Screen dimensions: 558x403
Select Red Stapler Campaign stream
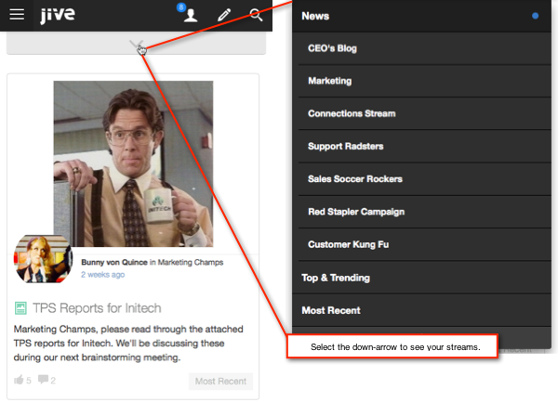pos(424,212)
